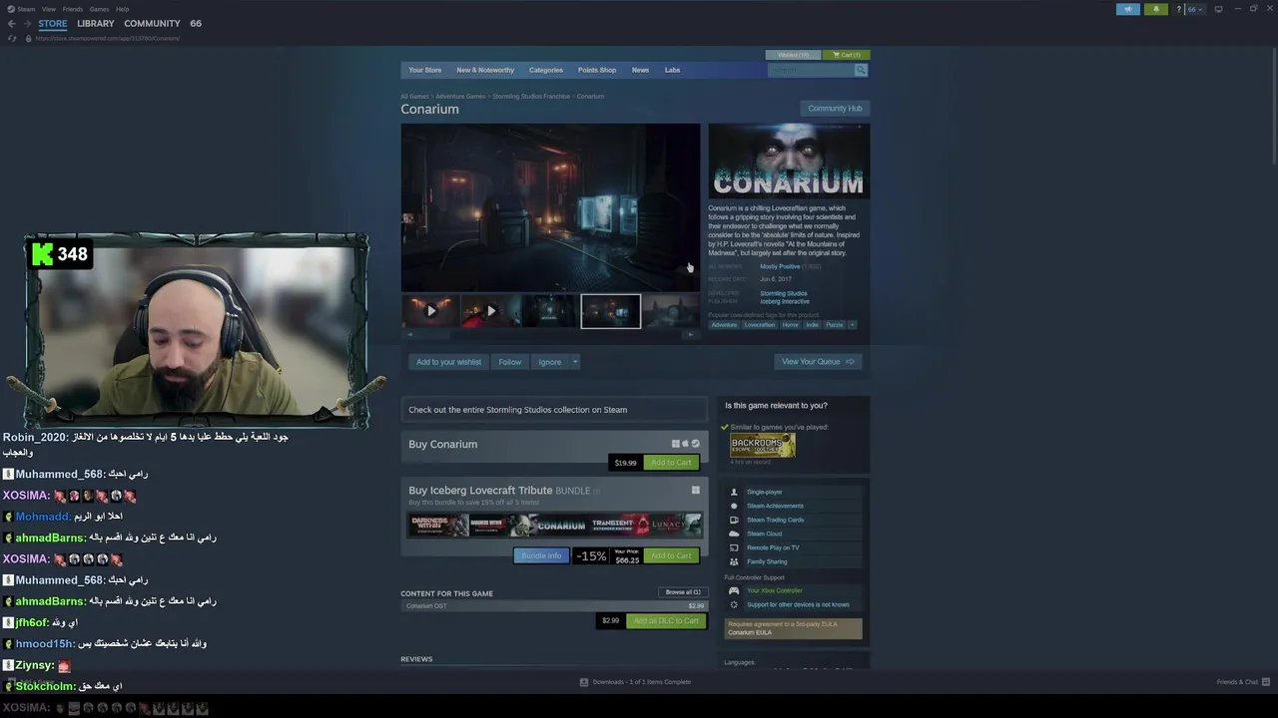Open the New & Noteworthy dropdown
This screenshot has width=1278, height=718.
pyautogui.click(x=485, y=70)
